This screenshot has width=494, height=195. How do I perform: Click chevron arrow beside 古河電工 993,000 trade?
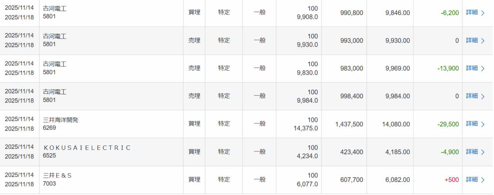(483, 41)
